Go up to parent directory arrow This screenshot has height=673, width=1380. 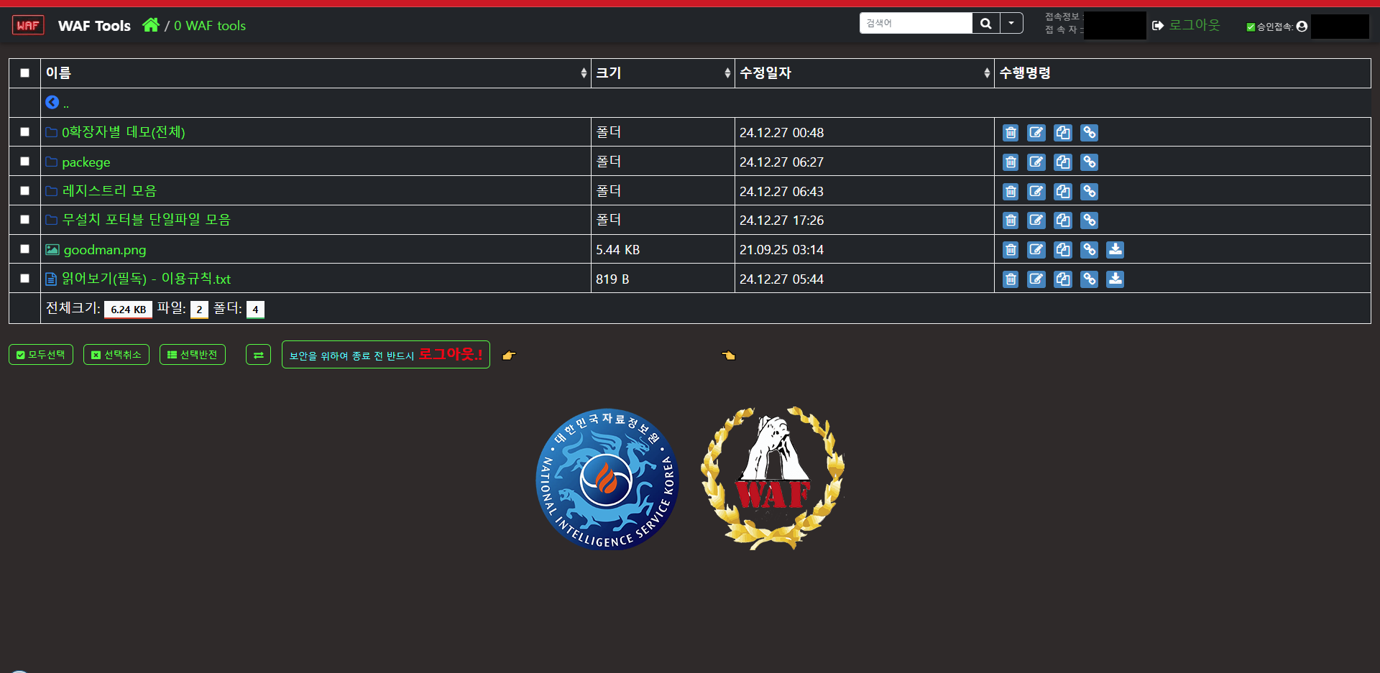pyautogui.click(x=52, y=103)
